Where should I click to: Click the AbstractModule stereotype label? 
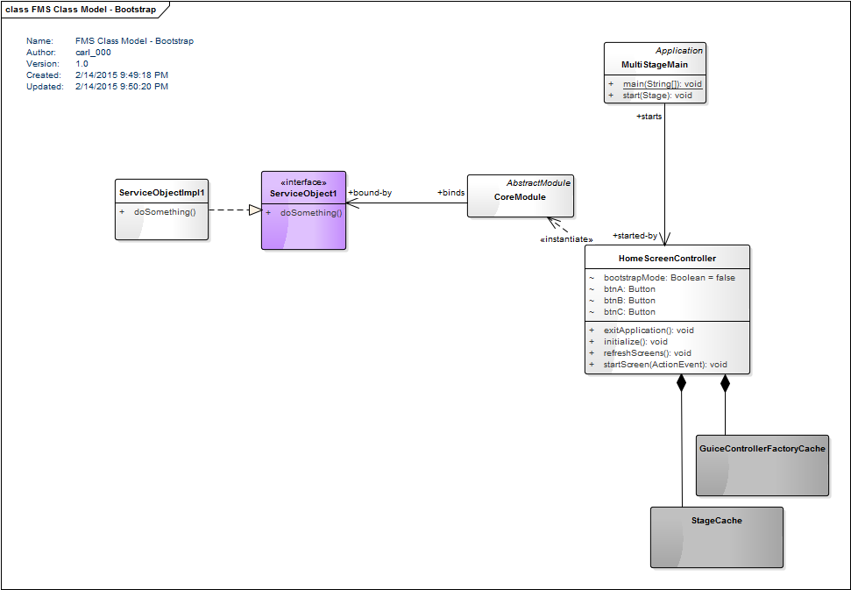538,183
